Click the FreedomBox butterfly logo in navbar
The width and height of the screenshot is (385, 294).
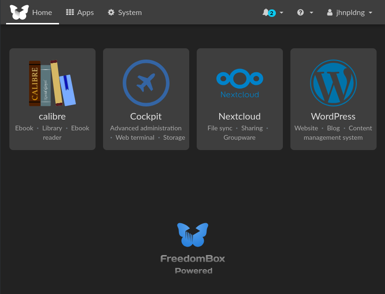(x=19, y=12)
